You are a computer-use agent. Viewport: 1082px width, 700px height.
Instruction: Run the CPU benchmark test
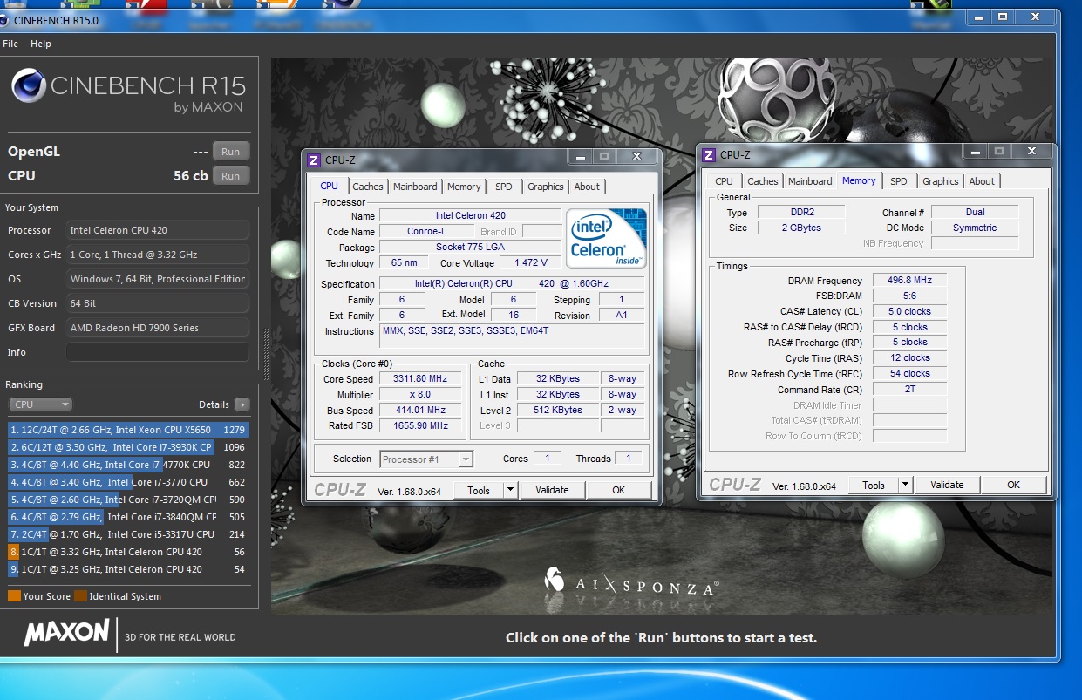tap(230, 176)
